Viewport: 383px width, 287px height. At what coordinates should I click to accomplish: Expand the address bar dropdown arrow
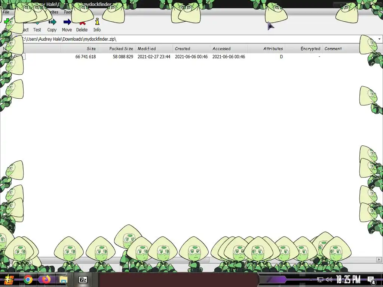(x=379, y=39)
